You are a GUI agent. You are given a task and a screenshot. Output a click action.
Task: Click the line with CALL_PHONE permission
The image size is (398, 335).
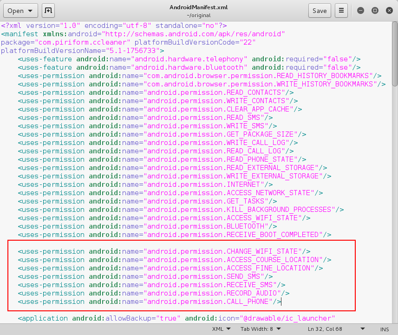(x=150, y=302)
